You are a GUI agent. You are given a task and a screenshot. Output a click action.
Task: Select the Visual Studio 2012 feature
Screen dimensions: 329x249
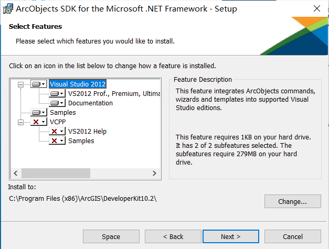click(x=78, y=84)
